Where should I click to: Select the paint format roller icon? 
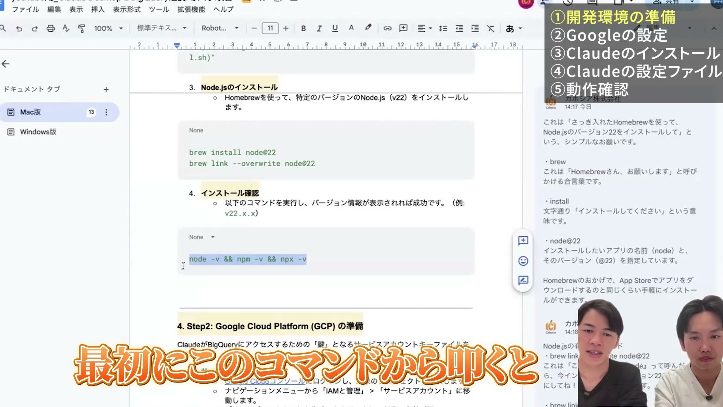(81, 29)
